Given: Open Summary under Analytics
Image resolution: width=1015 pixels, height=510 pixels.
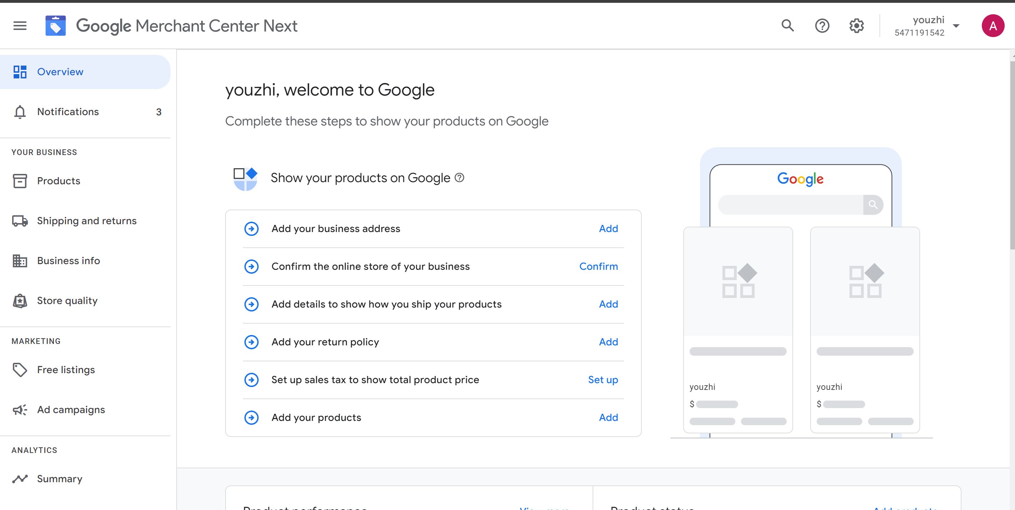Looking at the screenshot, I should [x=85, y=479].
